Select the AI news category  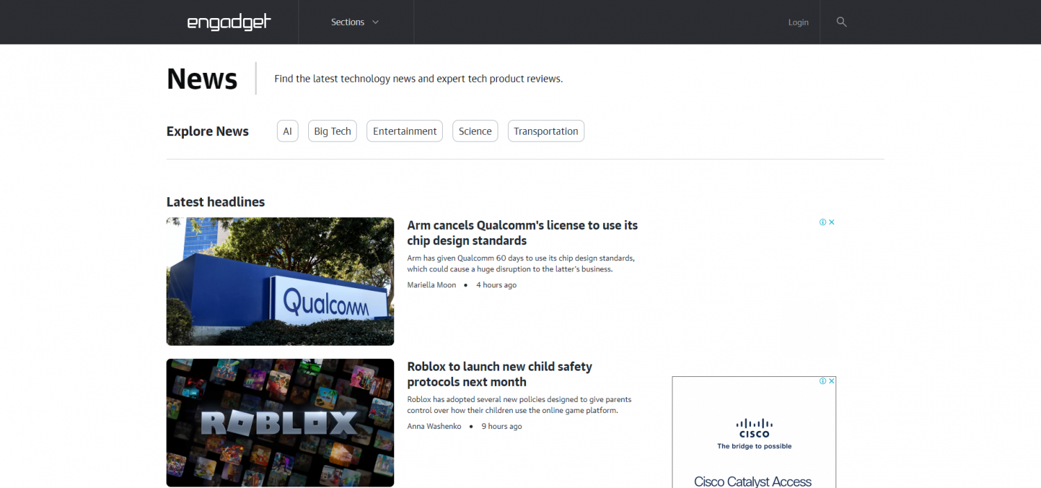[x=287, y=131]
